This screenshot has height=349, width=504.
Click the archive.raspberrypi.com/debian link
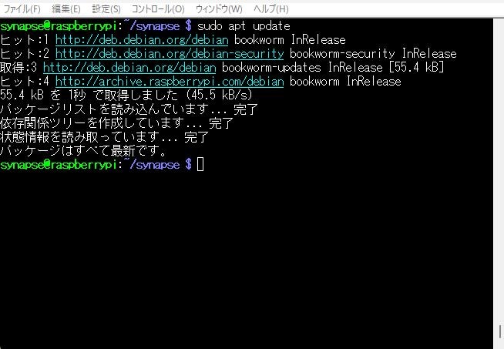click(170, 82)
